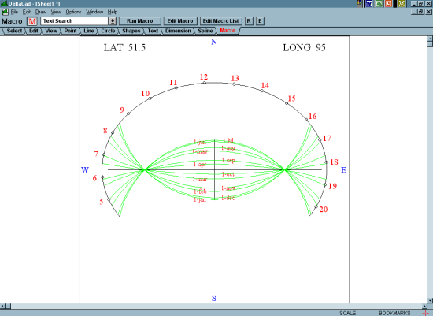This screenshot has height=316, width=433.
Task: Click hour label 12 on the dial
Action: click(x=204, y=77)
